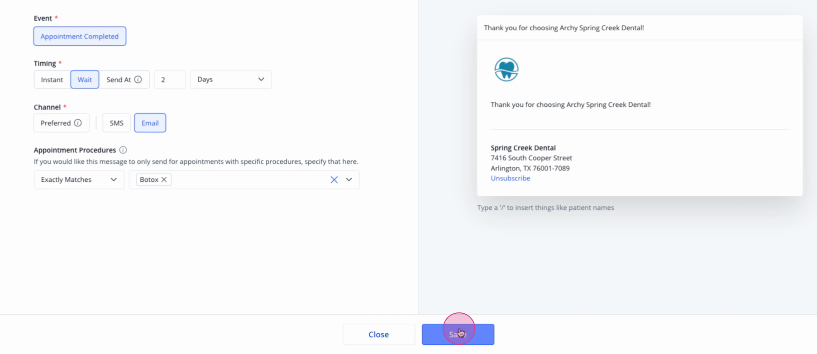This screenshot has width=817, height=354.
Task: Click the Appointment Procedures heading
Action: [75, 150]
